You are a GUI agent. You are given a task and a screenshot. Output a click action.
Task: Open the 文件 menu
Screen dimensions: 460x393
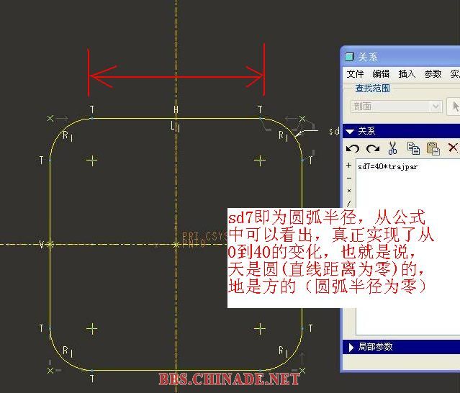click(x=355, y=74)
